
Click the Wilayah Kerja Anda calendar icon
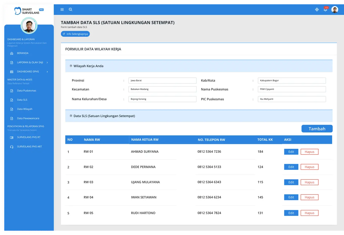coord(71,66)
